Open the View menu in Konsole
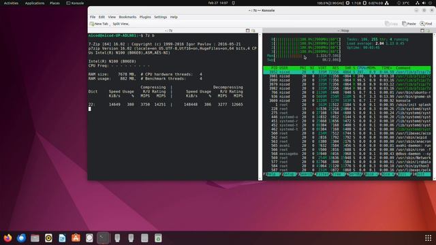 click(112, 17)
